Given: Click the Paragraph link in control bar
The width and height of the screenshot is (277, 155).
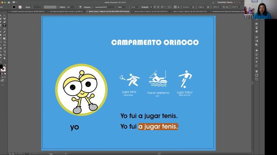Looking at the screenshot, I should point(145,7).
